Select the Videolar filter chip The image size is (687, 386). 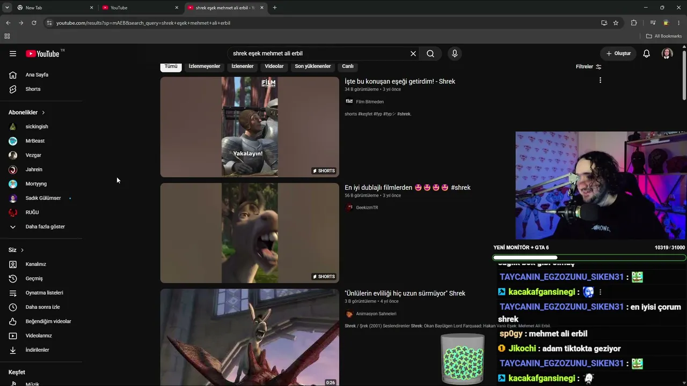[274, 66]
